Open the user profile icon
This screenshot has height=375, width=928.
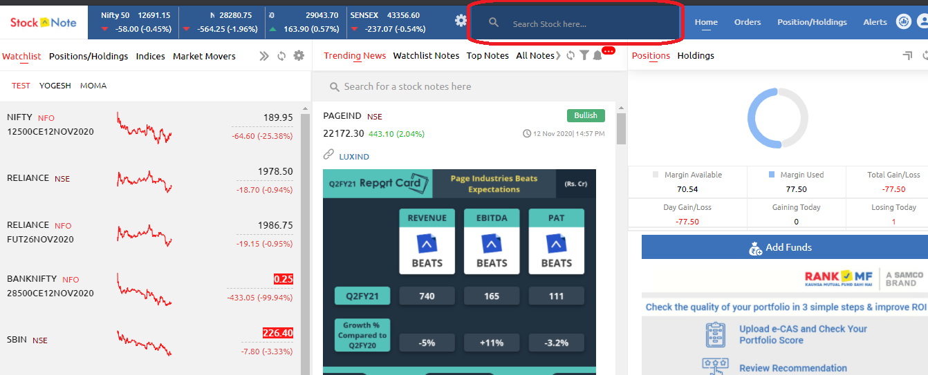(x=923, y=21)
